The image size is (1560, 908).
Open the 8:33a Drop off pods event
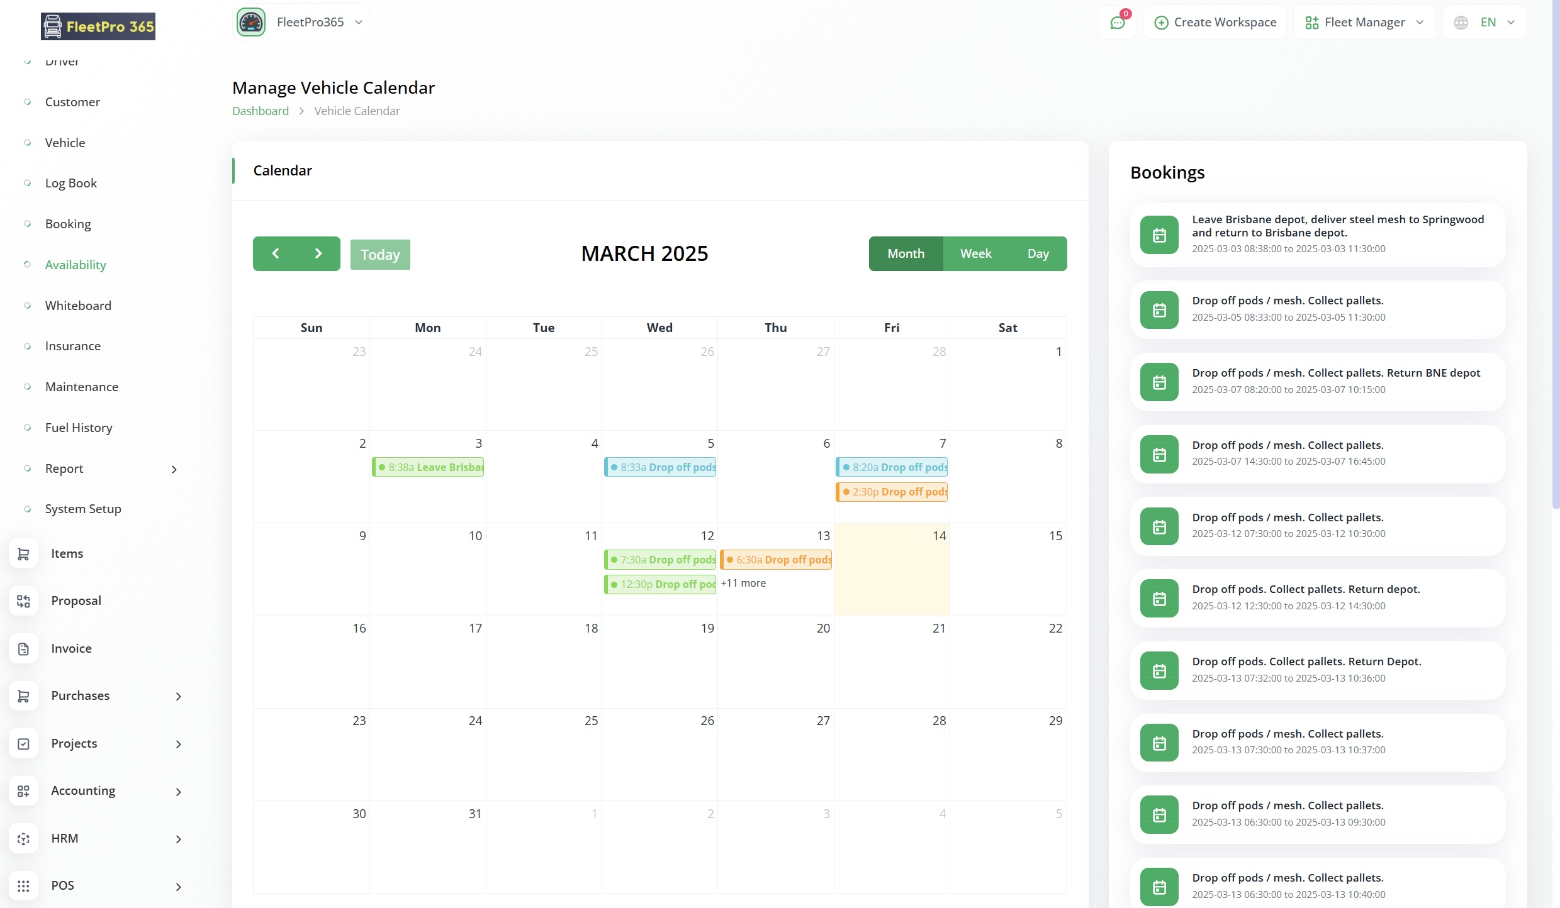pyautogui.click(x=660, y=467)
